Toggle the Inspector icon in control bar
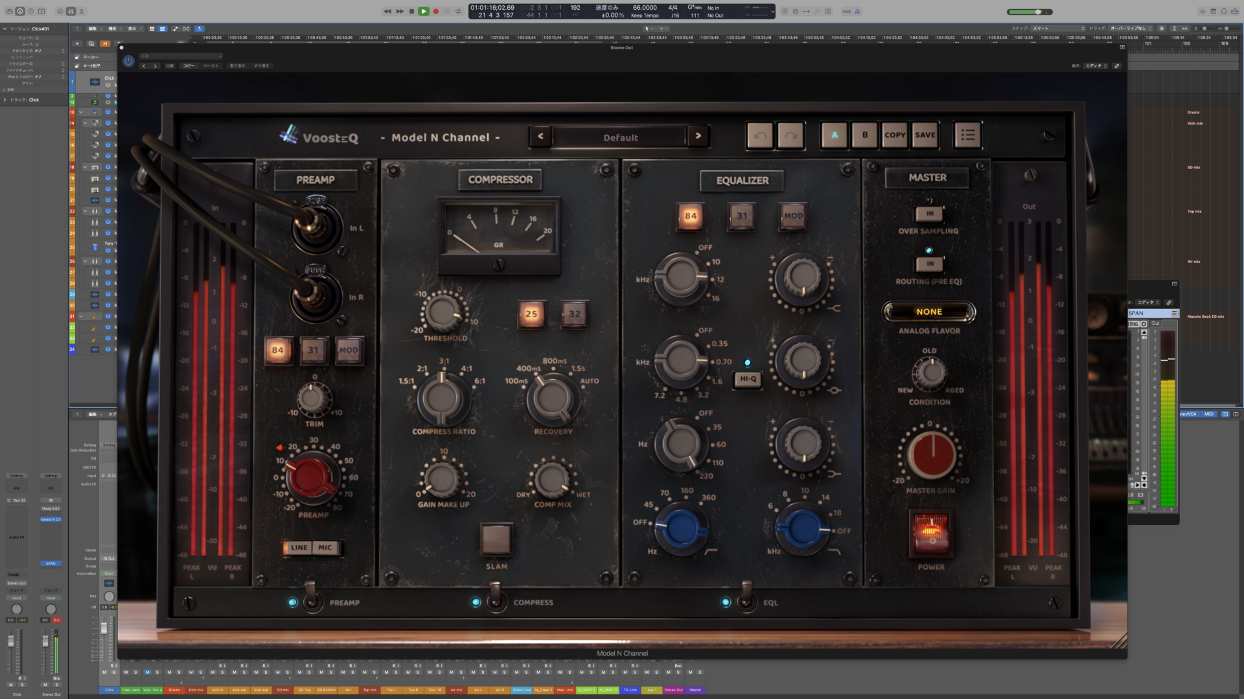This screenshot has height=699, width=1244. (x=20, y=11)
